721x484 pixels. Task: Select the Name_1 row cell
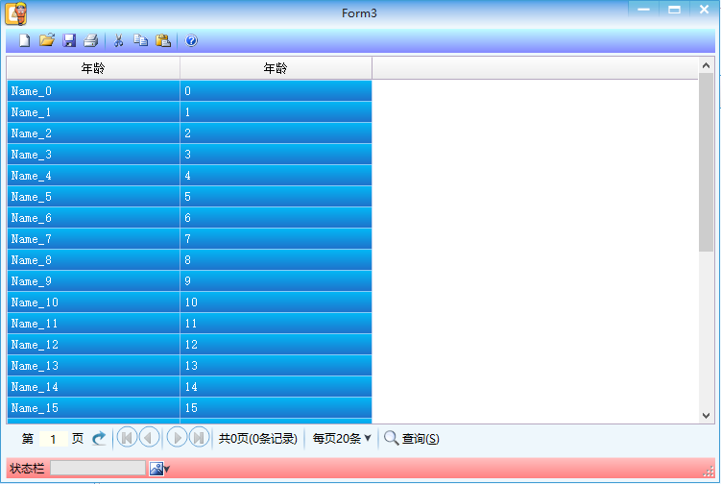pos(93,112)
